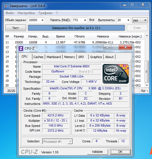Click the Socket 1366 LGA package field
Image resolution: width=152 pixels, height=159 pixels.
(72, 77)
